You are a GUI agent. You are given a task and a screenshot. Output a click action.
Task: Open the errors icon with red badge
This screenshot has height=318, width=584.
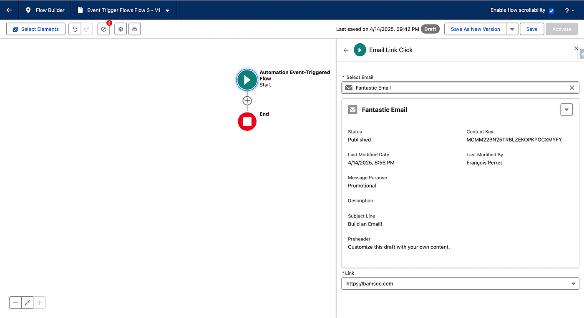pyautogui.click(x=104, y=29)
